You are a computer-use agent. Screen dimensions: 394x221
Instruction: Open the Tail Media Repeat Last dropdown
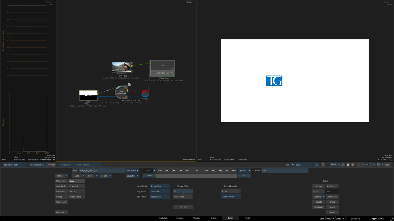pyautogui.click(x=160, y=197)
